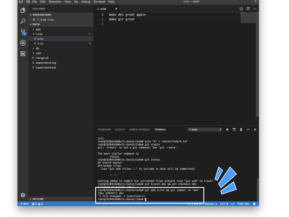Add a new terminal with plus icon
289x217 pixels.
point(227,129)
